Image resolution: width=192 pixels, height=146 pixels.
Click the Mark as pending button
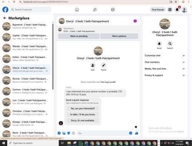coord(79,36)
